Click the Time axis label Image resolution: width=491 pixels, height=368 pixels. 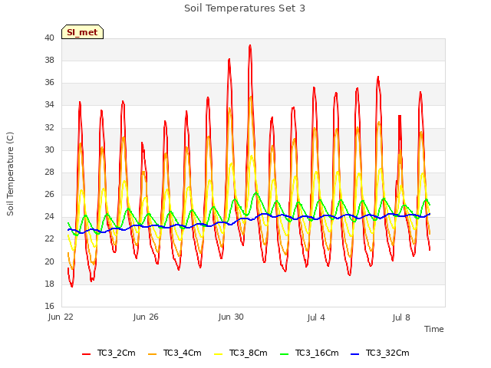click(433, 329)
